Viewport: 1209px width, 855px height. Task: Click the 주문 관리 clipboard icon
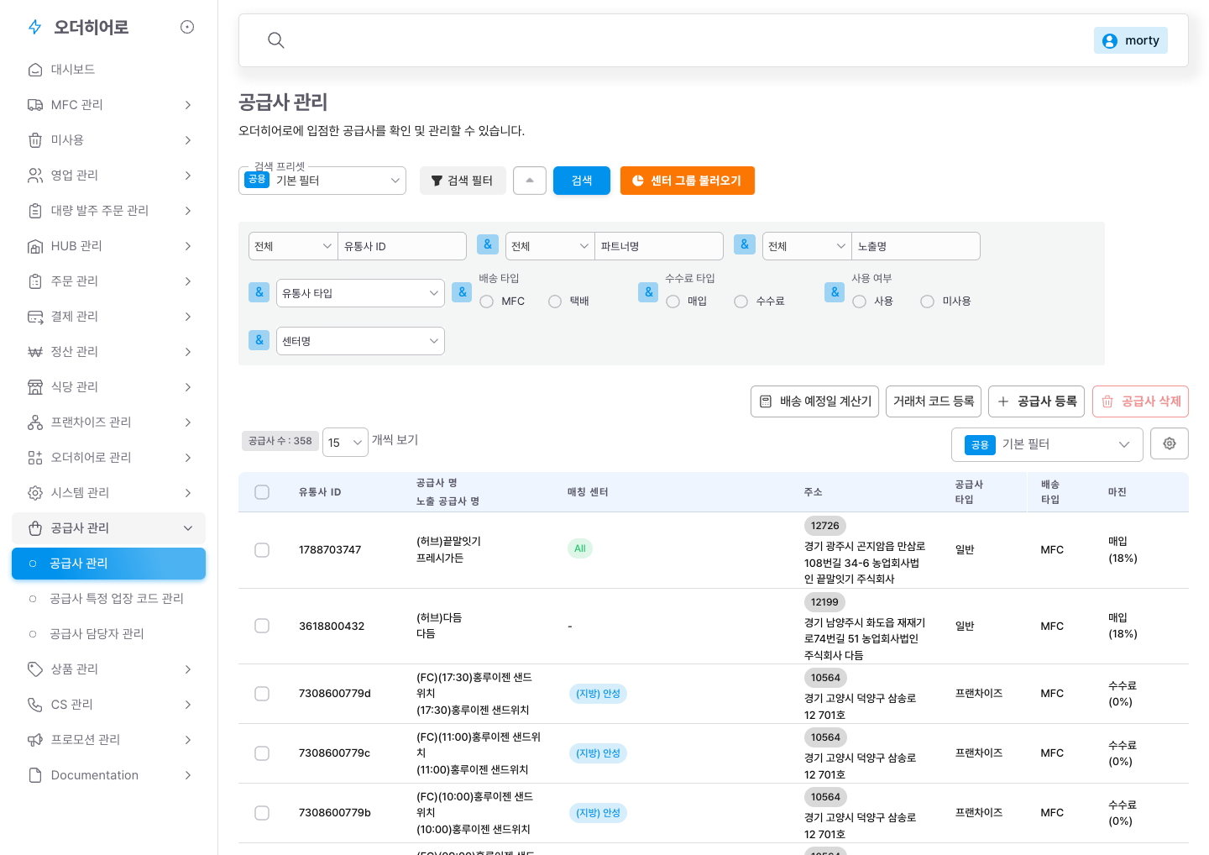[x=35, y=281]
